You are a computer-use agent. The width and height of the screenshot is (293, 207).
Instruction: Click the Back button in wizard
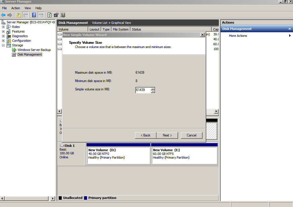[146, 135]
